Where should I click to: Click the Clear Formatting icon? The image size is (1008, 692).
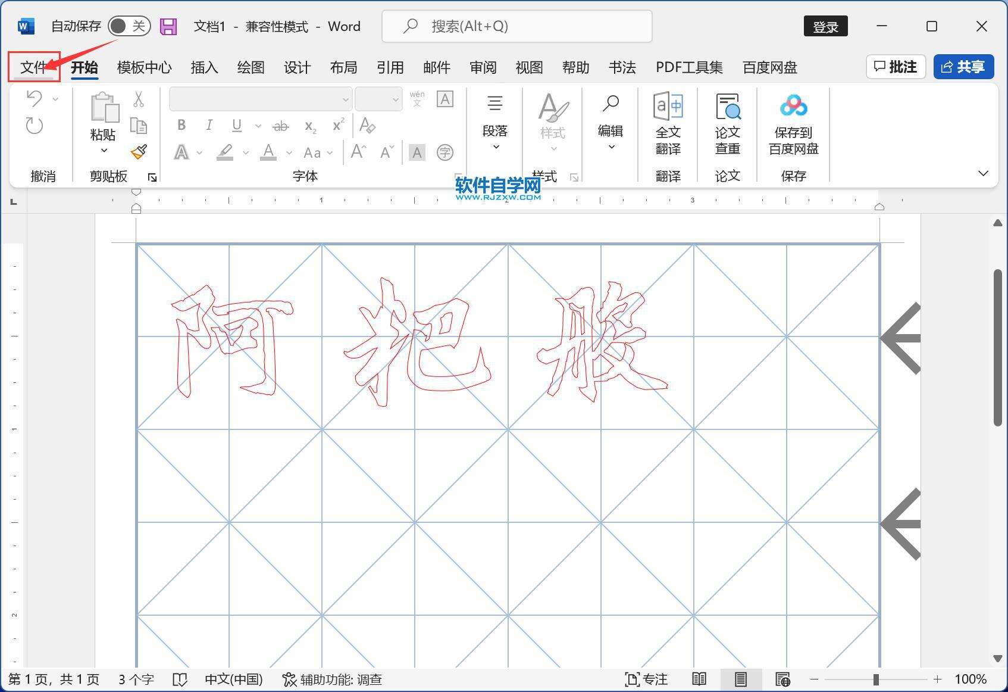tap(367, 125)
